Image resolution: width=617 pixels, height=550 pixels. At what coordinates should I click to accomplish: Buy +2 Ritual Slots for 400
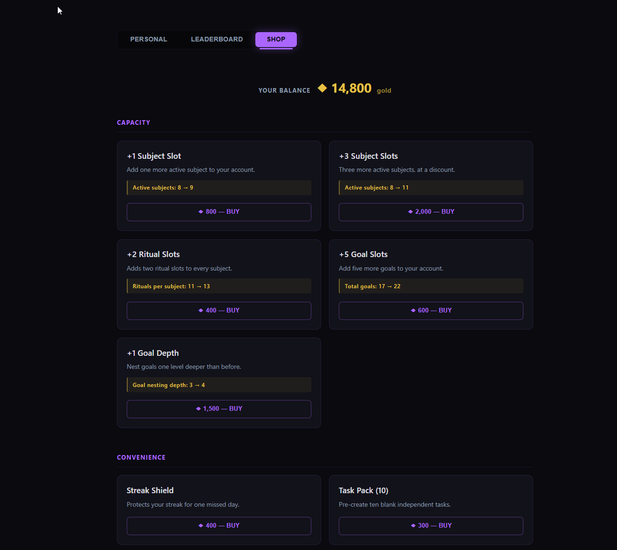[x=219, y=311]
